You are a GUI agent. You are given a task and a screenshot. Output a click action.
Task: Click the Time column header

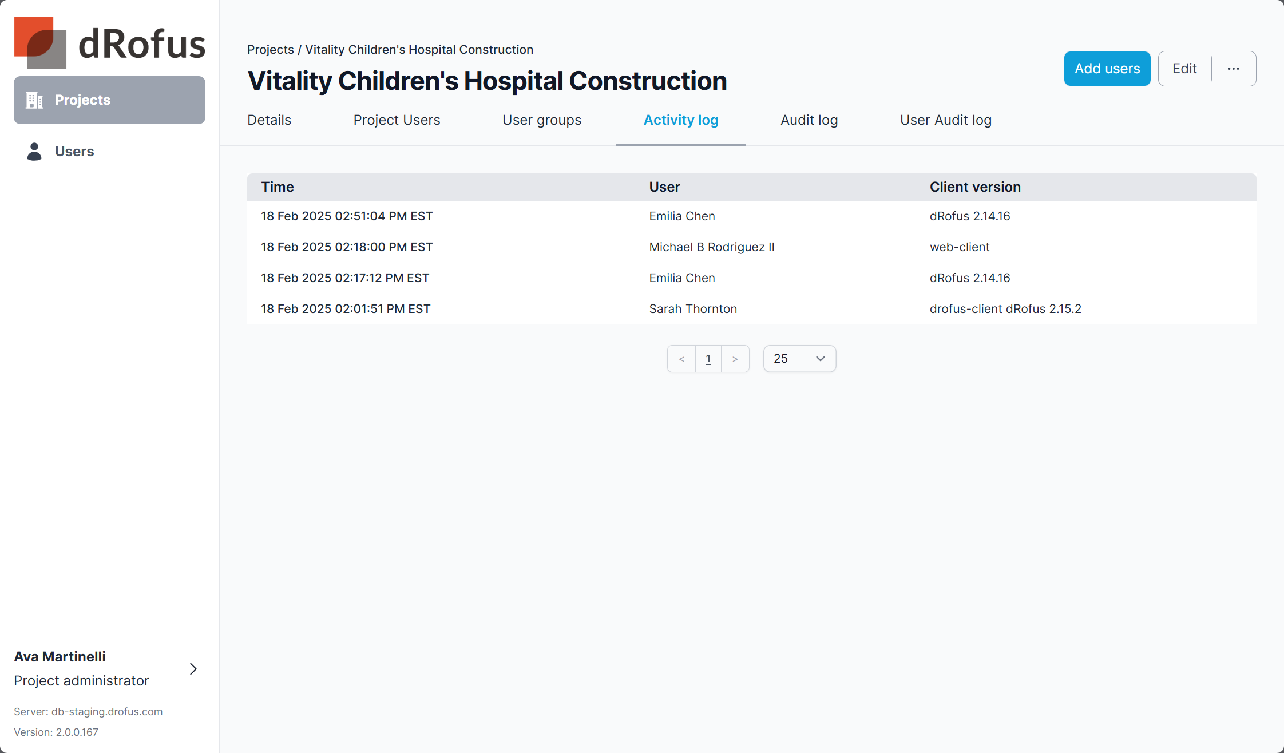[278, 187]
